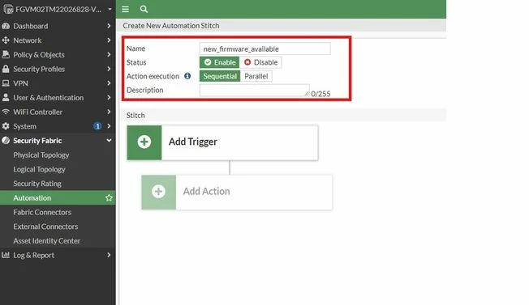Screen dimensions: 529x305
Task: Click the WiFi Controller signal icon
Action: [6, 112]
